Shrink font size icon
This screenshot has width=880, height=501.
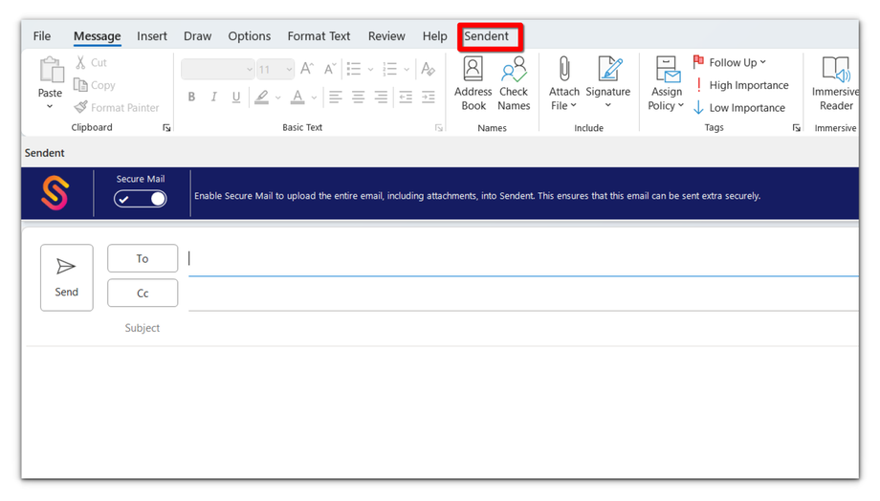pyautogui.click(x=329, y=69)
